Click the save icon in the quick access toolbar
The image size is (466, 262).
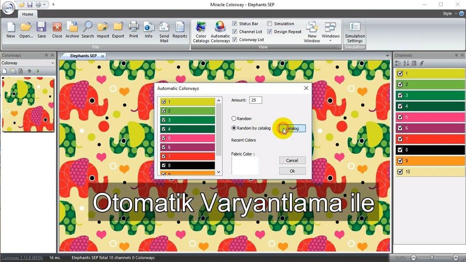30,4
